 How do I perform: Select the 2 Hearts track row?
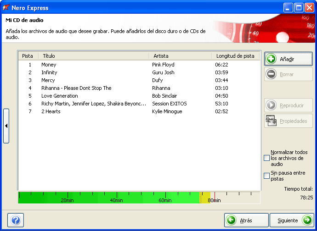(51, 112)
